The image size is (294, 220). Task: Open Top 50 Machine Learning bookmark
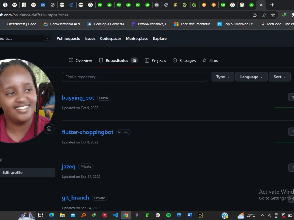[236, 24]
